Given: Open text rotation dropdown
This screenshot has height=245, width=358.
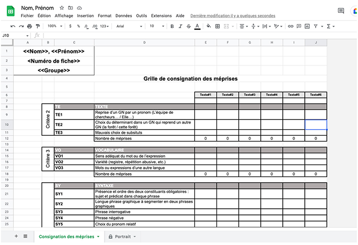Looking at the screenshot, I should tap(278, 26).
